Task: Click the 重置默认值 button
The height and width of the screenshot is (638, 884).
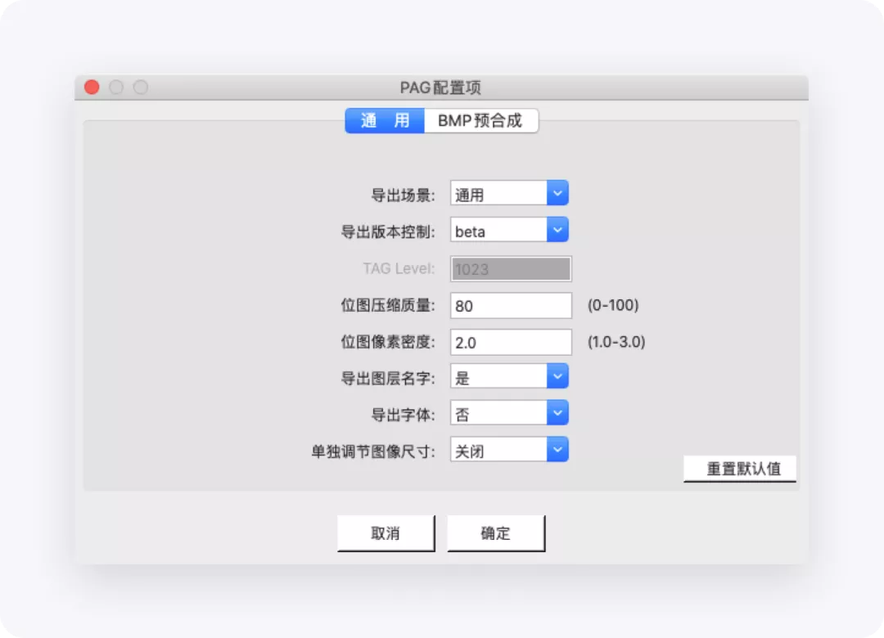Action: point(740,469)
